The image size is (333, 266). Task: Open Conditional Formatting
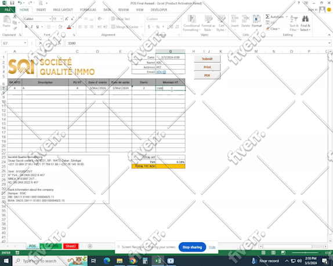click(x=191, y=23)
